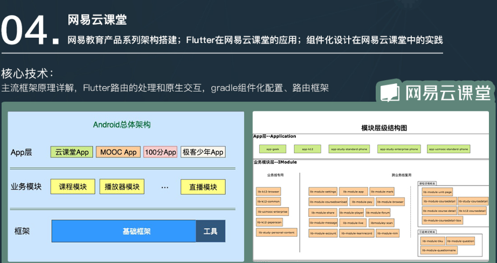Click the 业务模块层--IModule heading
This screenshot has width=497, height=263.
[x=275, y=162]
